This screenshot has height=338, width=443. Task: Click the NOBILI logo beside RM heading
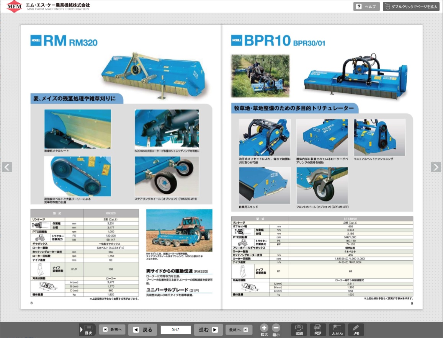pos(36,40)
